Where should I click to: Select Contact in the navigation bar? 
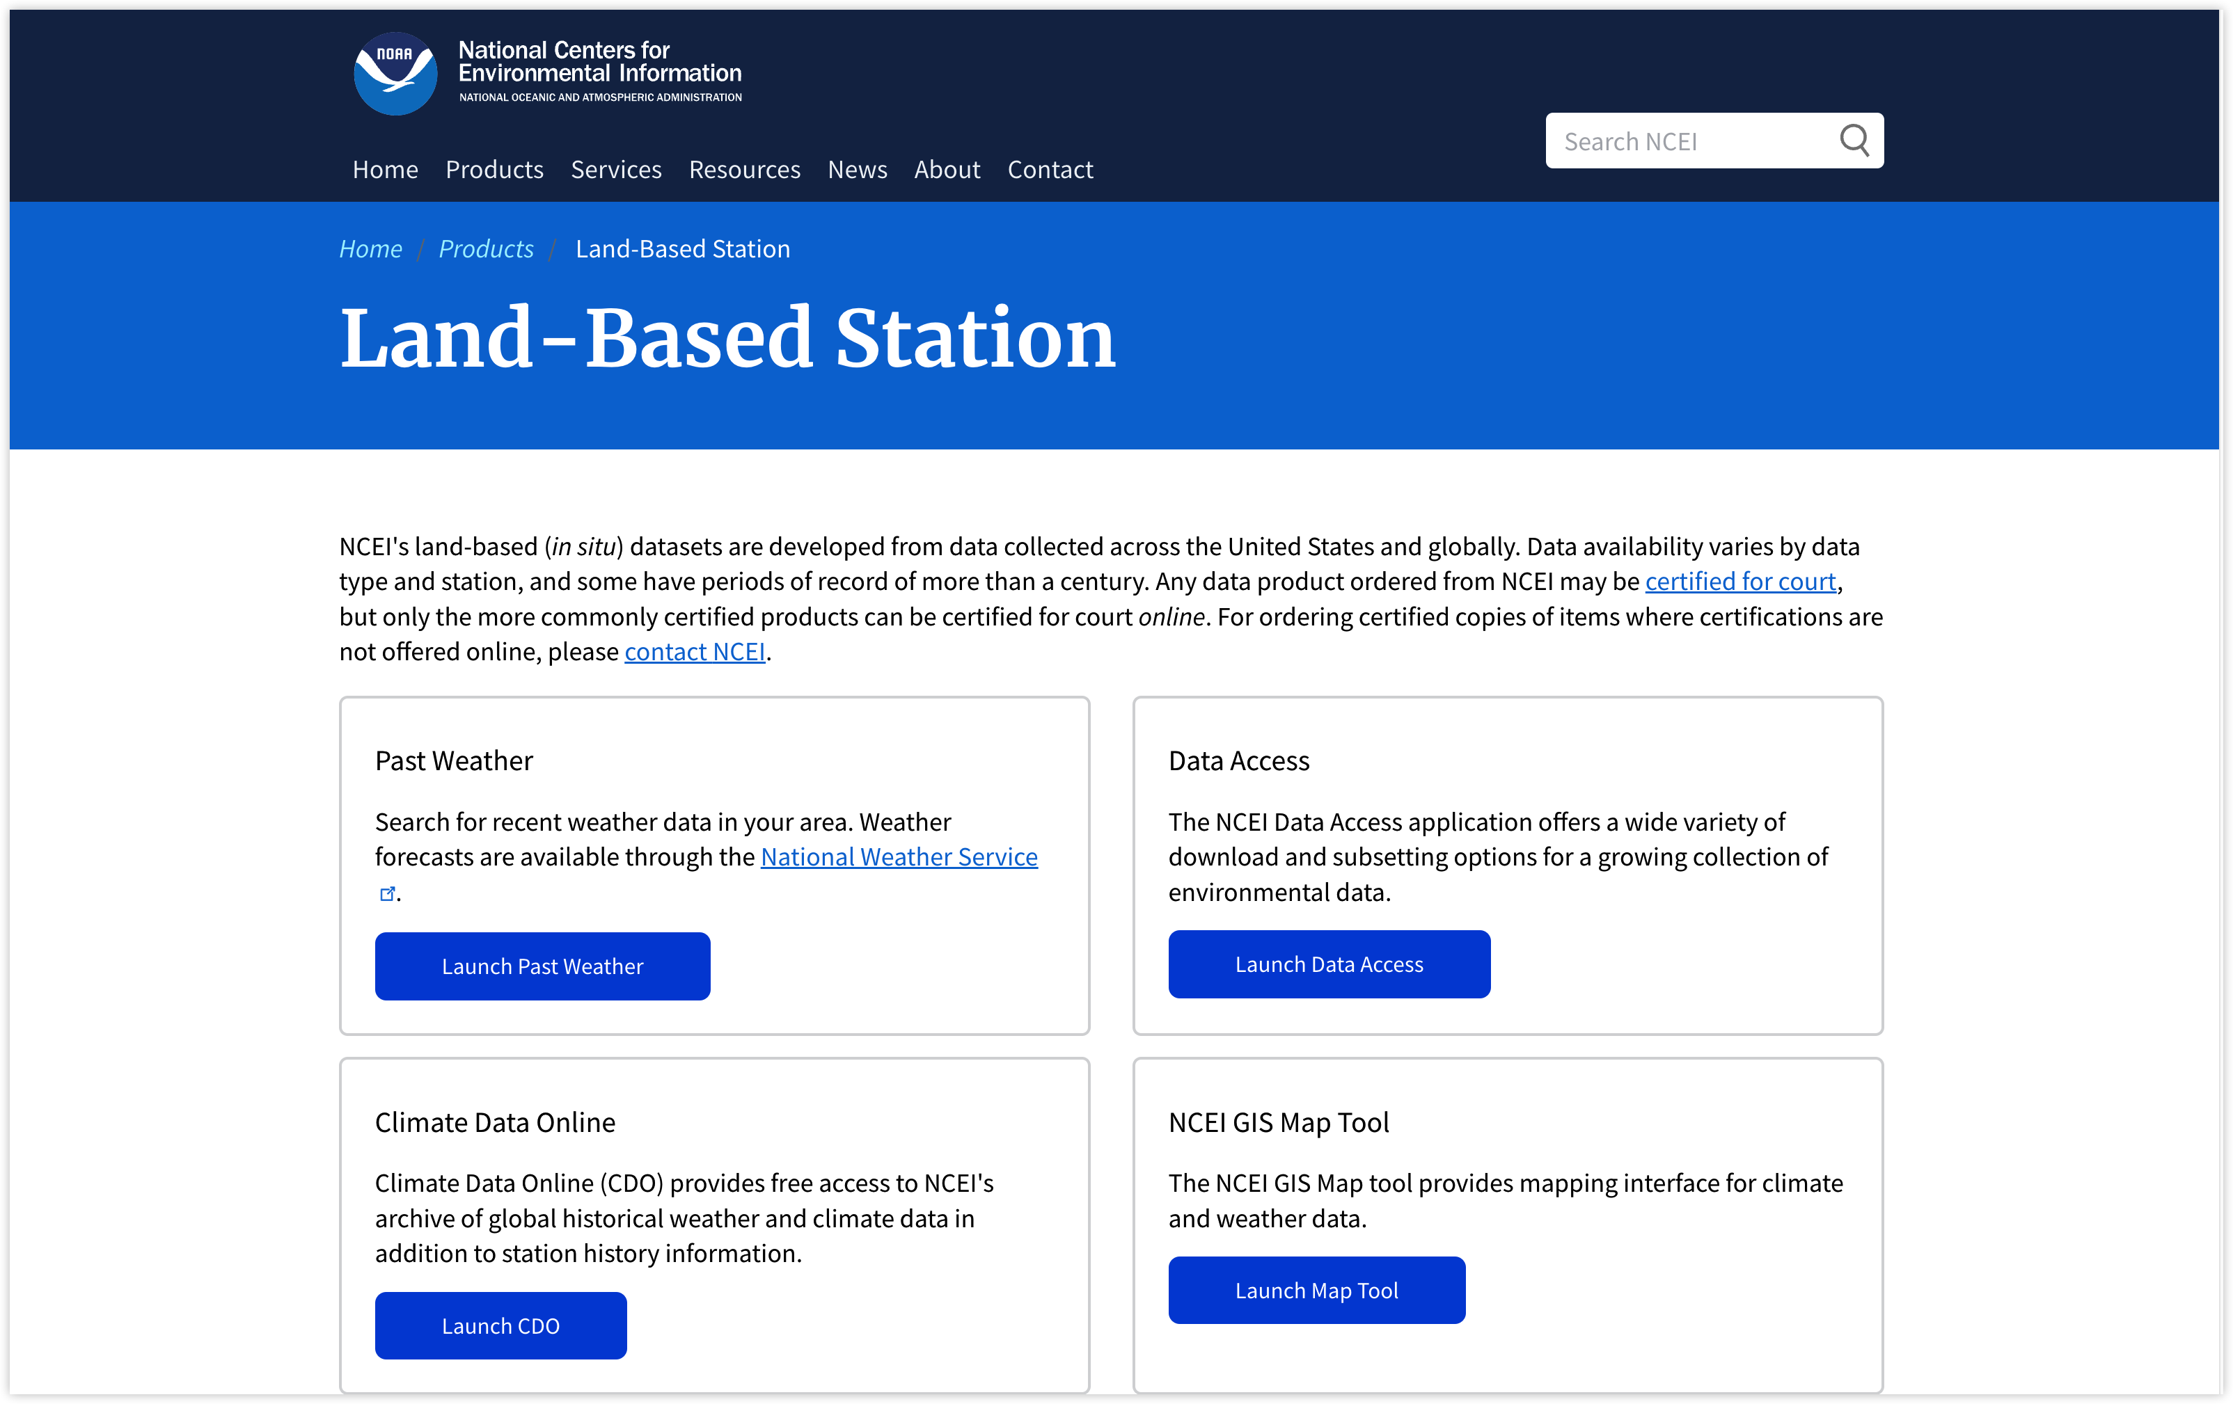[1050, 170]
